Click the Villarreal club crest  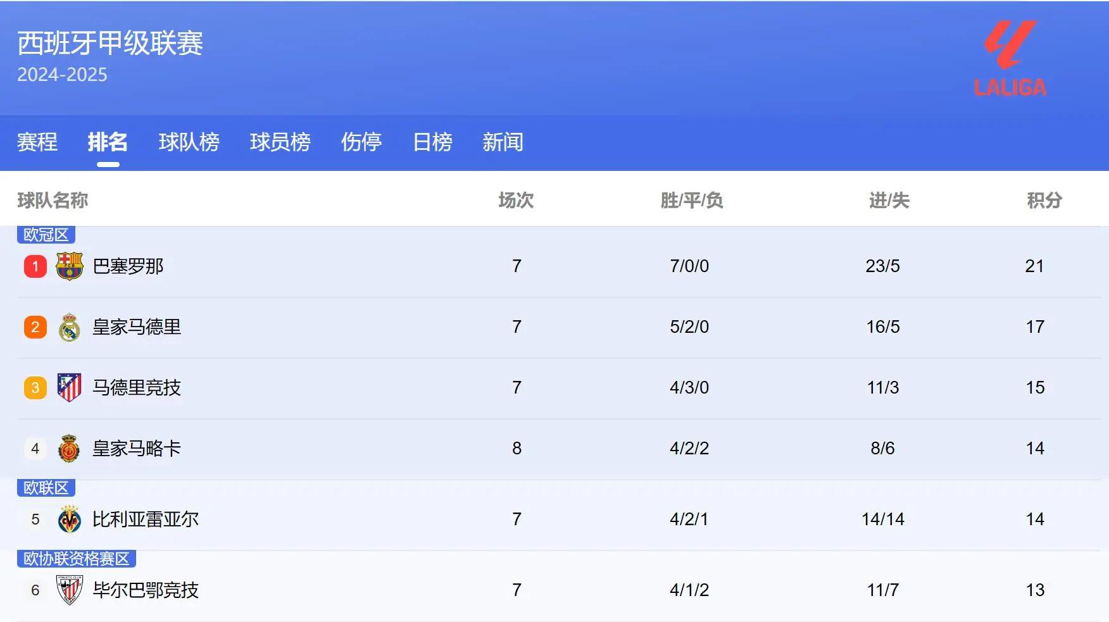[x=69, y=519]
